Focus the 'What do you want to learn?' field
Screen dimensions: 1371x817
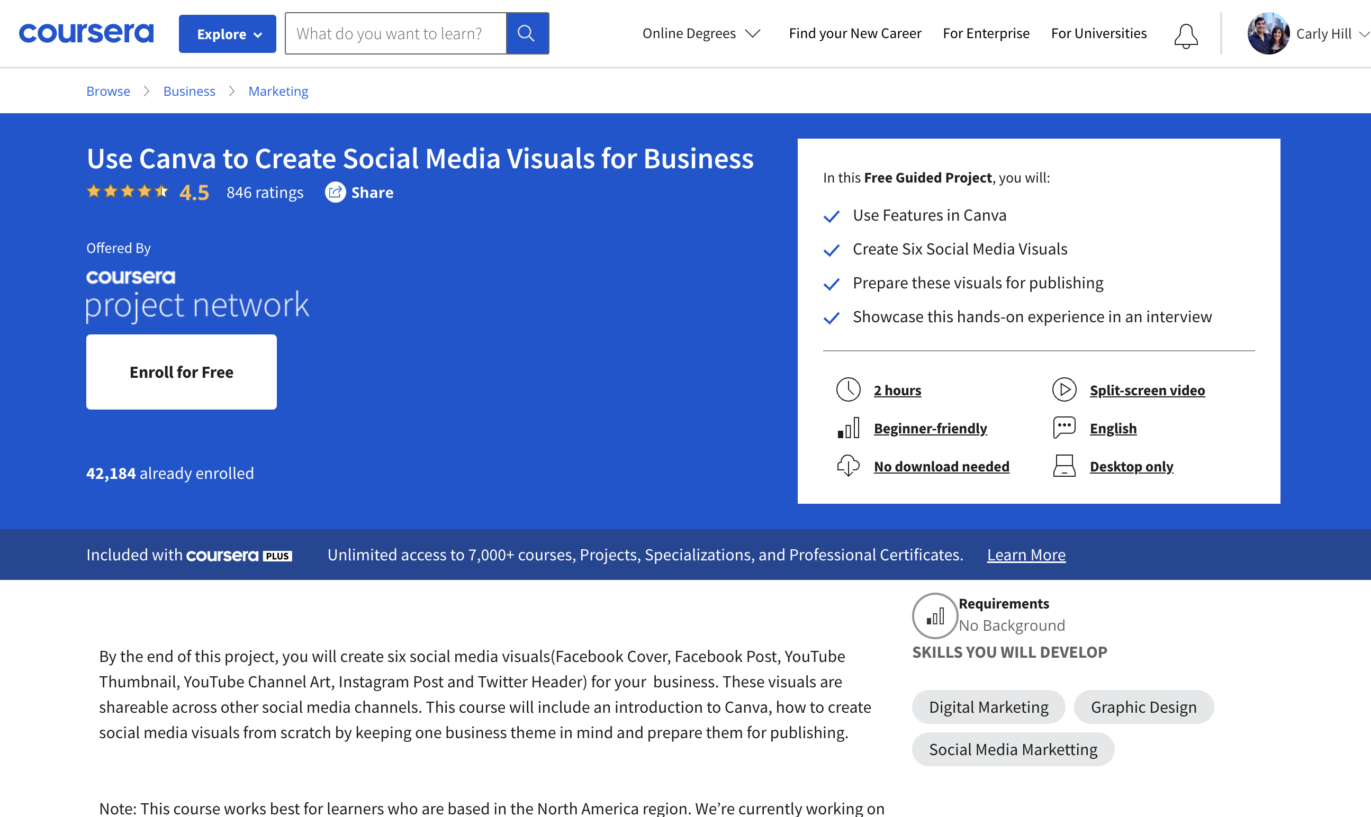395,33
